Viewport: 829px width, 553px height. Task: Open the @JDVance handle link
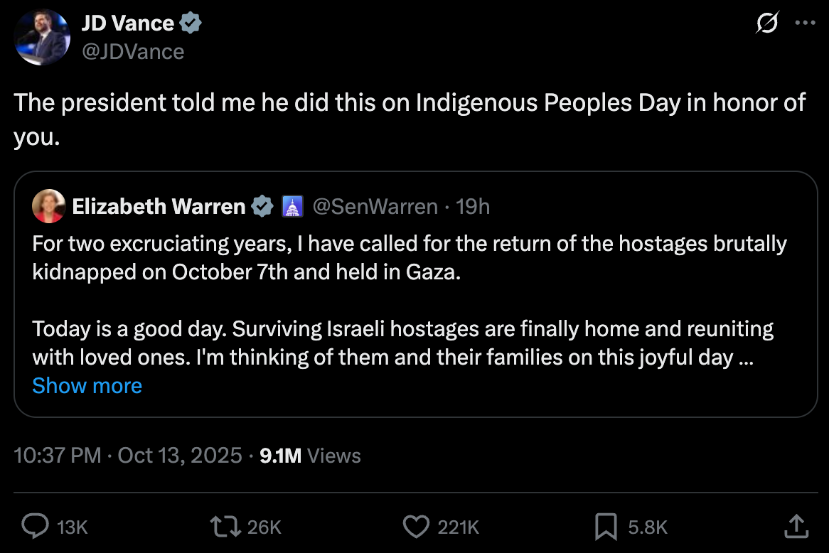(133, 51)
